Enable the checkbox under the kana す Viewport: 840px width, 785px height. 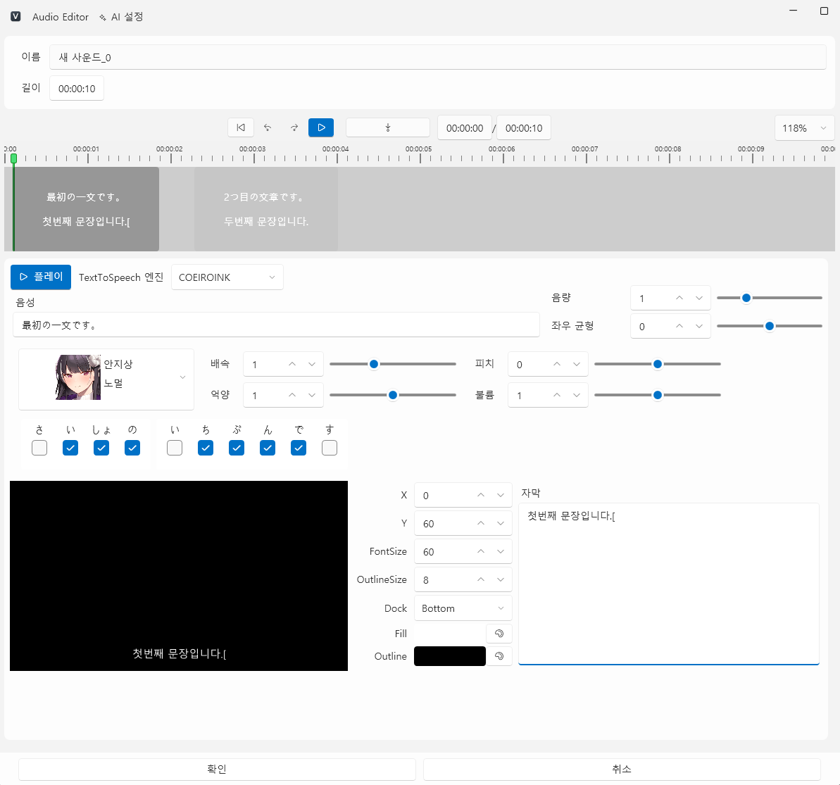tap(329, 448)
